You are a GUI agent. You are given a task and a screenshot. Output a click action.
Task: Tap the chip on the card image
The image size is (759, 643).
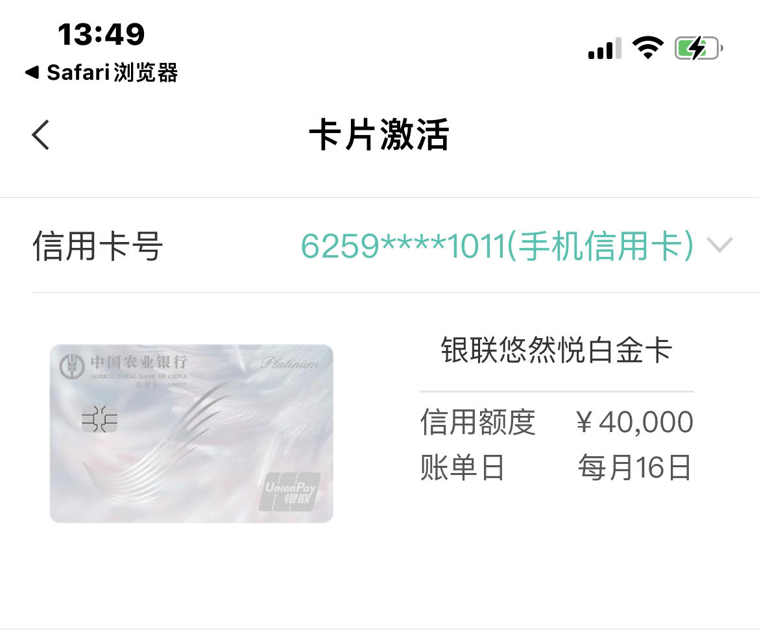coord(99,419)
